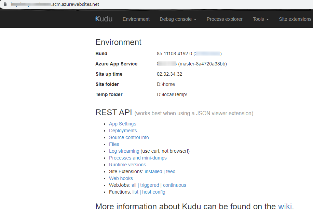
Task: Open the Log streaming link
Action: coord(124,151)
